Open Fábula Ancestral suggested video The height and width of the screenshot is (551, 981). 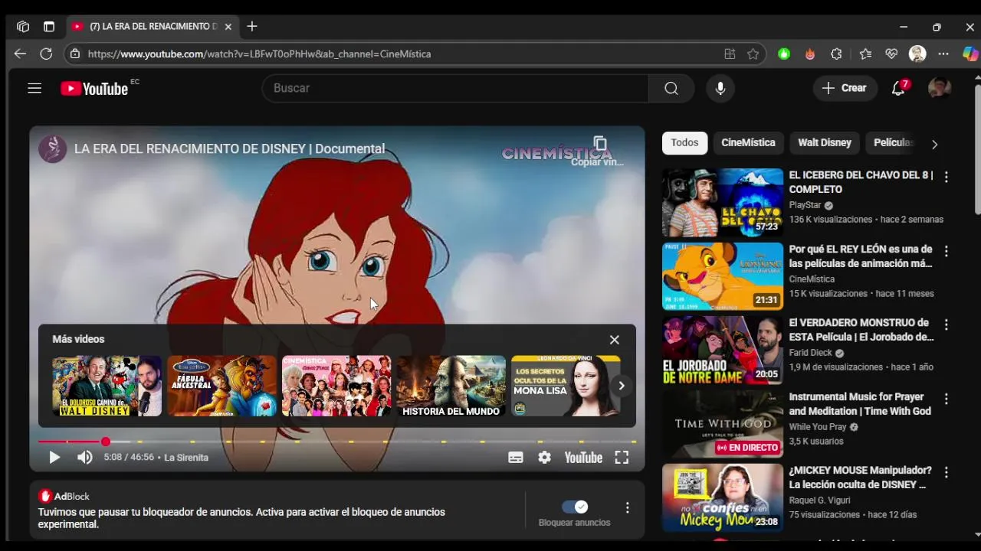(221, 386)
